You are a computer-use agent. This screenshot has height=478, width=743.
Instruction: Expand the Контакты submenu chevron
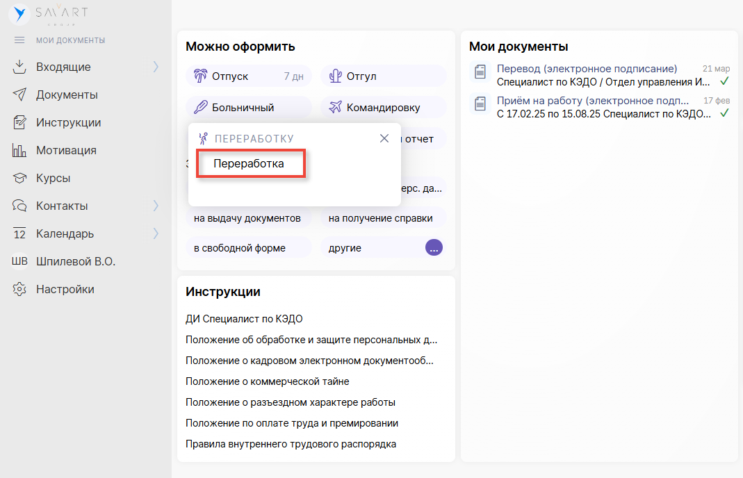(x=156, y=206)
